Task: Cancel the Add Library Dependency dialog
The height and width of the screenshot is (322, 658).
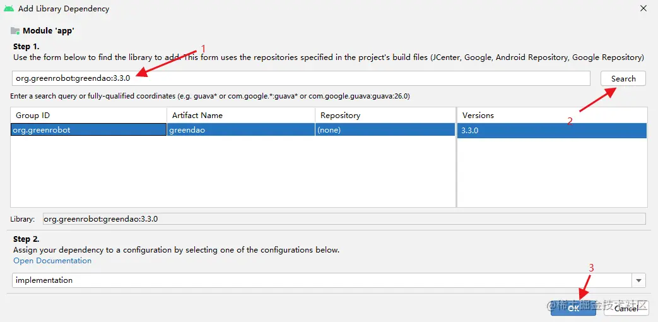Action: click(x=626, y=308)
